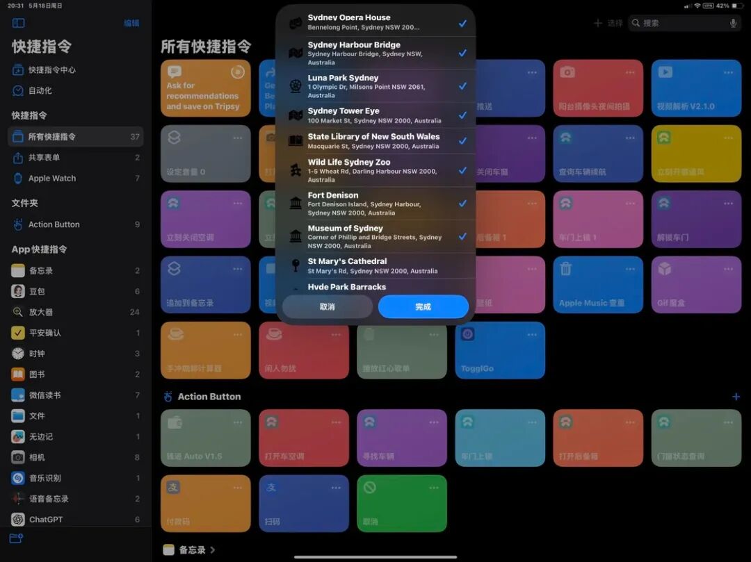The image size is (751, 562).
Task: Open ChatGPT app shortcuts in the sidebar
Action: coord(76,520)
